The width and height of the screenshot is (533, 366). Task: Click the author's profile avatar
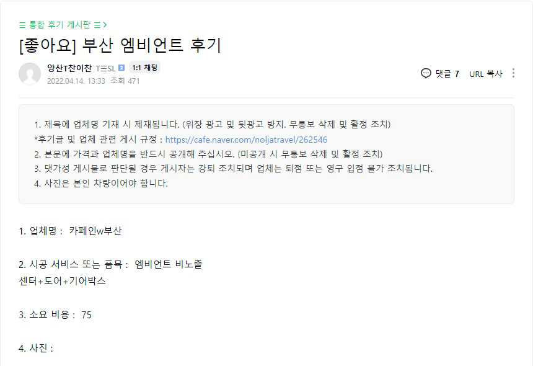coord(30,74)
